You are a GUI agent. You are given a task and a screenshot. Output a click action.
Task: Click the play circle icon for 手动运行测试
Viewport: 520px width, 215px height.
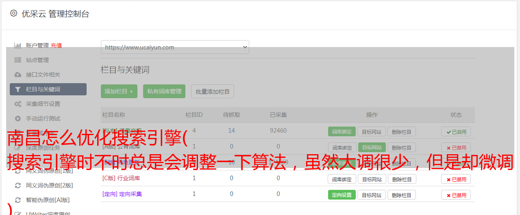pos(18,118)
